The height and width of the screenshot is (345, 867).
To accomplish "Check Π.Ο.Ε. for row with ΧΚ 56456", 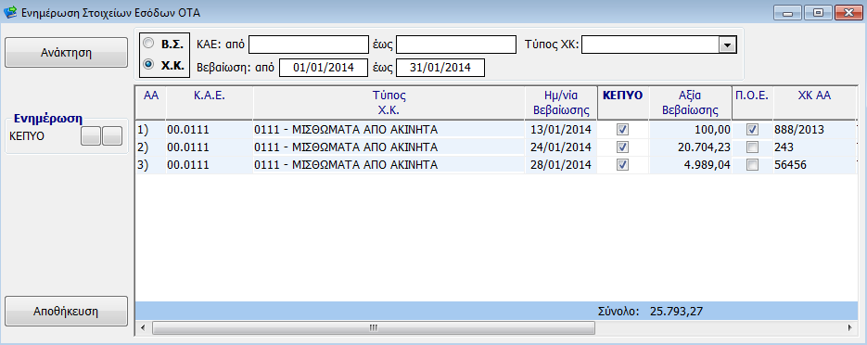I will (752, 165).
